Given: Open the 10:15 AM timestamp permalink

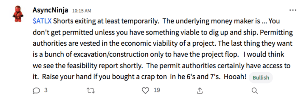Looking at the screenshot, I should point(81,11).
